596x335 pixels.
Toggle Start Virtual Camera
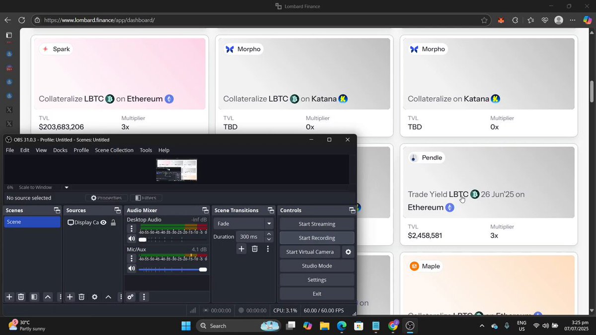pyautogui.click(x=310, y=252)
